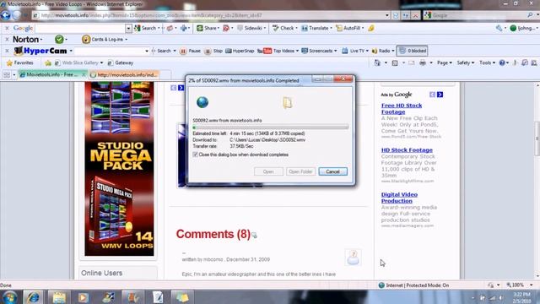The image size is (540, 304).
Task: Click the red Stop loading X icon
Action: click(415, 15)
